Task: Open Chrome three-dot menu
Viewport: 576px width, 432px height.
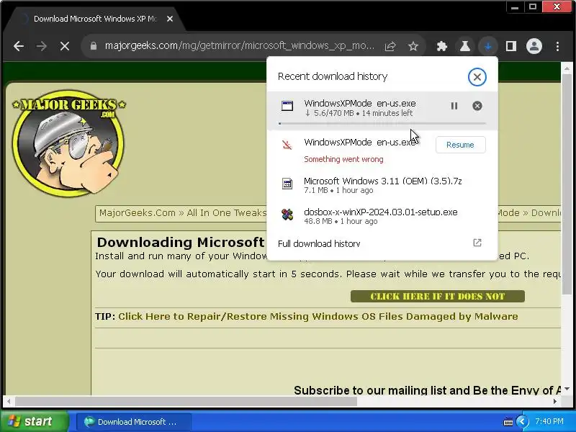Action: [x=557, y=46]
